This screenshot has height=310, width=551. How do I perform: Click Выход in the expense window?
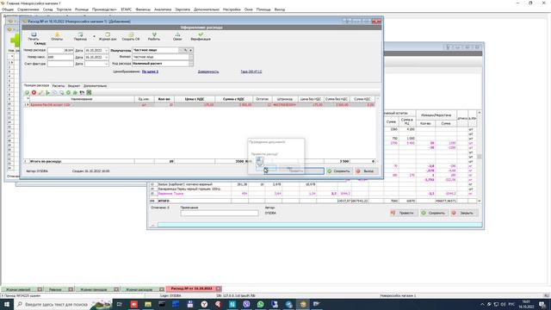click(x=366, y=171)
